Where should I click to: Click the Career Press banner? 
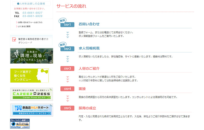31,94
